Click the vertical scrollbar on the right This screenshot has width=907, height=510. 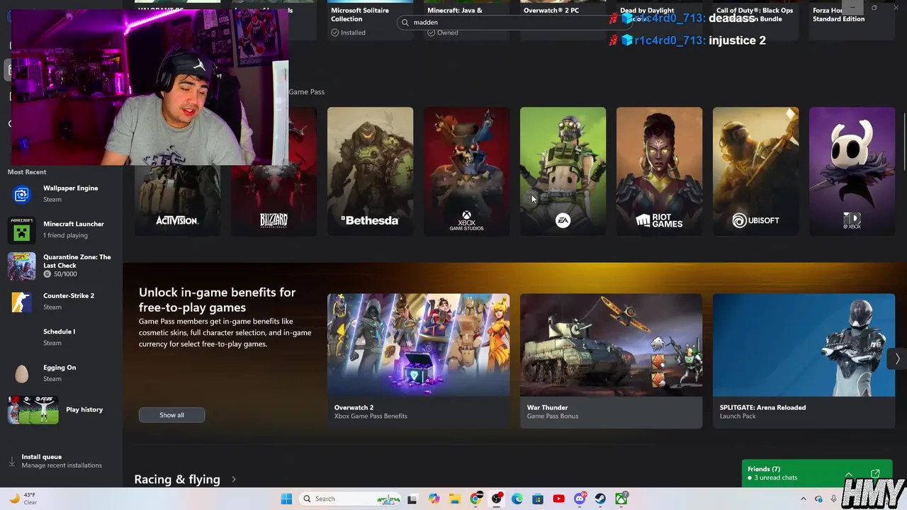pyautogui.click(x=904, y=140)
